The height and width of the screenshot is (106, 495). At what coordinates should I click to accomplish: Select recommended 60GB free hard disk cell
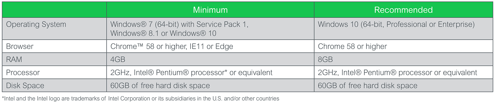pyautogui.click(x=403, y=86)
